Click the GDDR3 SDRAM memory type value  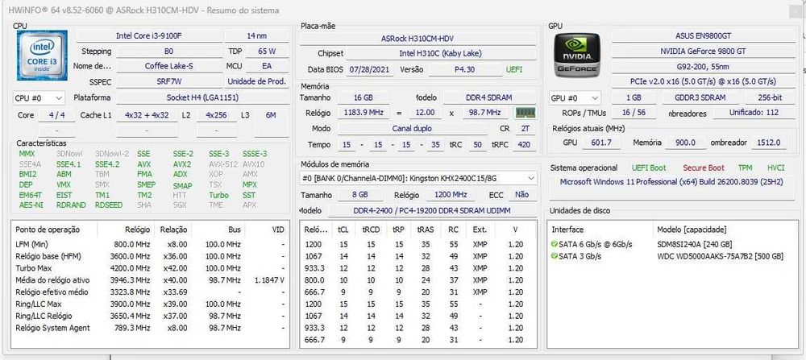(x=701, y=97)
